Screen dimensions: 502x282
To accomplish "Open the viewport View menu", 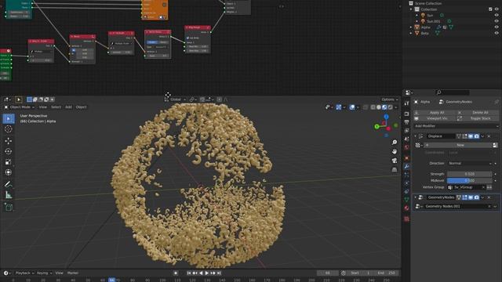I will coord(42,107).
